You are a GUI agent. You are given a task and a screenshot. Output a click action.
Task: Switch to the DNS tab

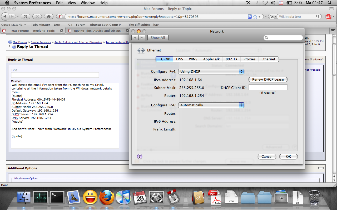tap(180, 59)
